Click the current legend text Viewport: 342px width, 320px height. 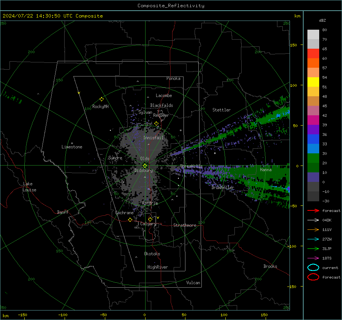click(x=330, y=268)
